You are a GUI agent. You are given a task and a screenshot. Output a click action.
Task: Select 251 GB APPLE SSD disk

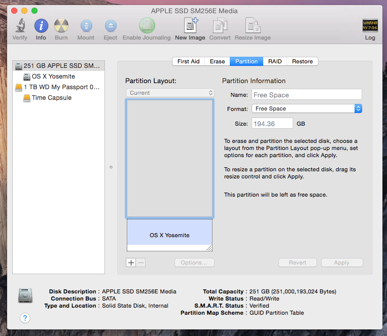tap(59, 66)
